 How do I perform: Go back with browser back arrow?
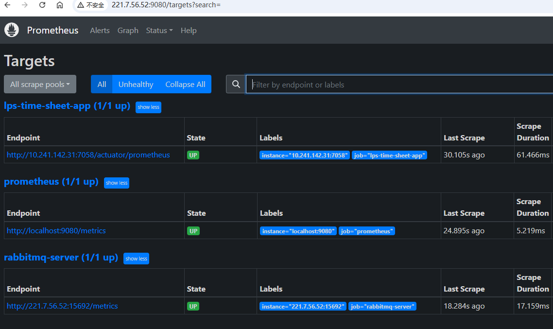tap(7, 5)
